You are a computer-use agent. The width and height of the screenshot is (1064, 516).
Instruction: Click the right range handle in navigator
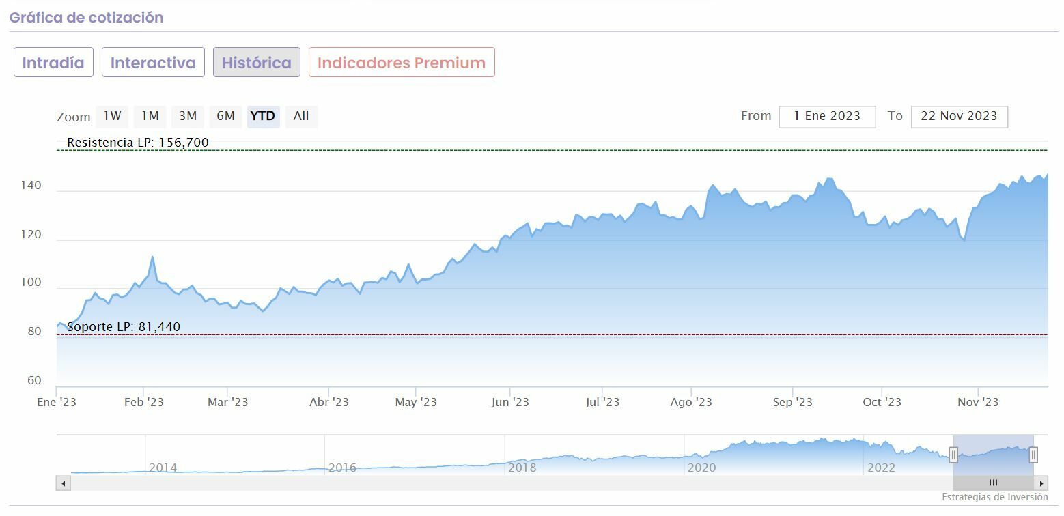[x=1033, y=455]
